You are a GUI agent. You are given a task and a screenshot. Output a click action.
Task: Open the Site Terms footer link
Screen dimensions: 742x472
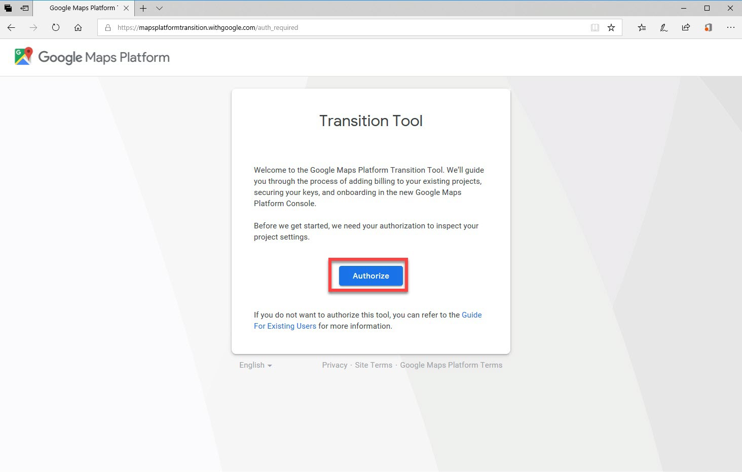pyautogui.click(x=374, y=365)
